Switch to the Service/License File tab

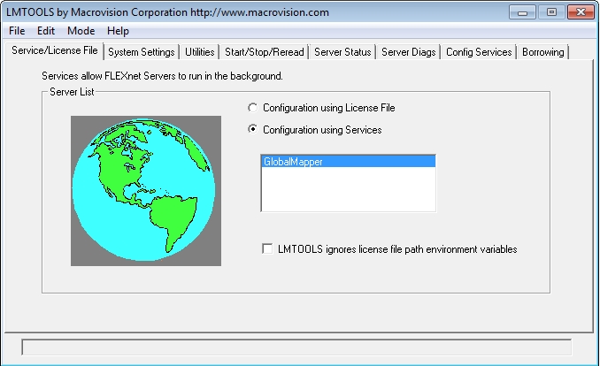point(54,51)
